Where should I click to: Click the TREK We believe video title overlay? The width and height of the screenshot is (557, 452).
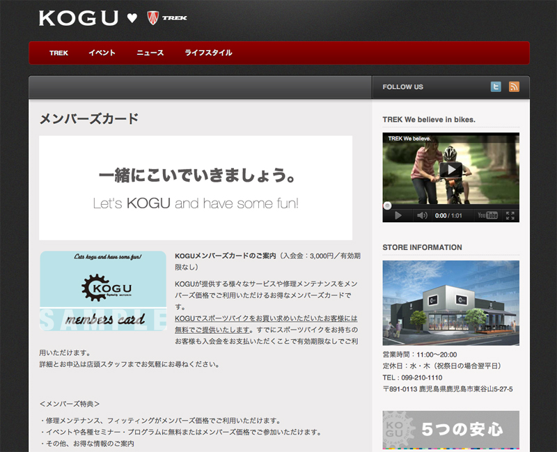coord(409,139)
